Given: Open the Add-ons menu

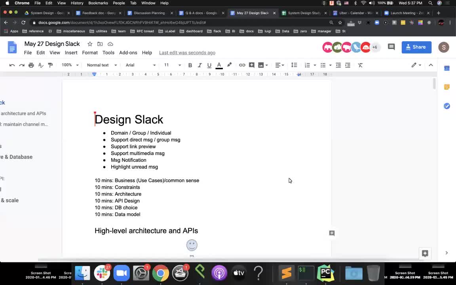Looking at the screenshot, I should point(128,53).
